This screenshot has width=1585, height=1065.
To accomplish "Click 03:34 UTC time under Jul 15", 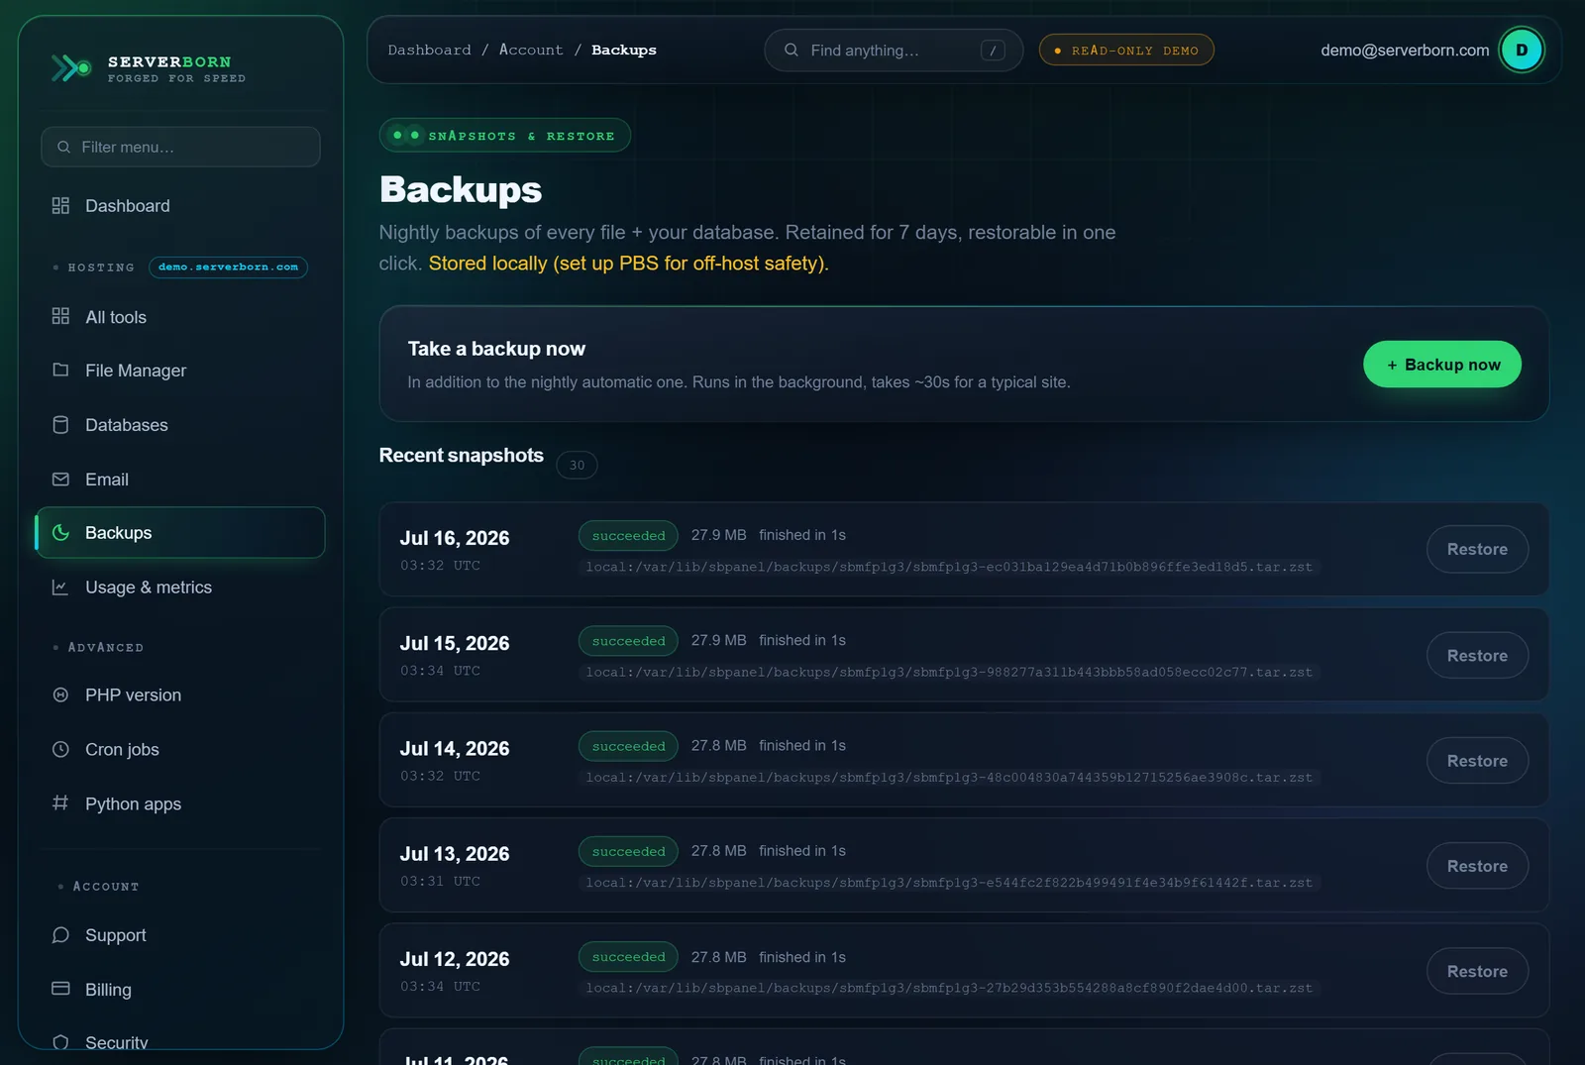I will 440,671.
